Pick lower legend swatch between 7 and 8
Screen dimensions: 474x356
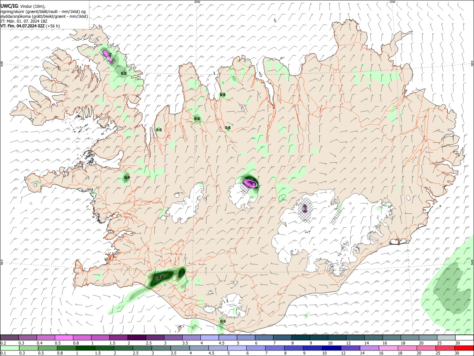pyautogui.click(x=274, y=348)
